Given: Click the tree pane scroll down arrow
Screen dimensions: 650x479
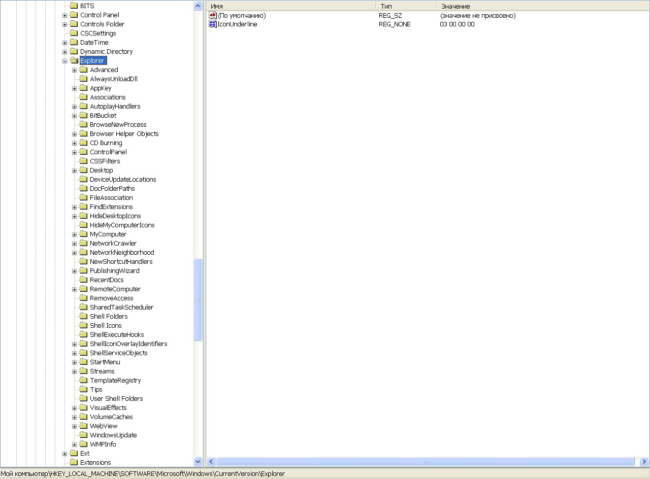Looking at the screenshot, I should 198,462.
